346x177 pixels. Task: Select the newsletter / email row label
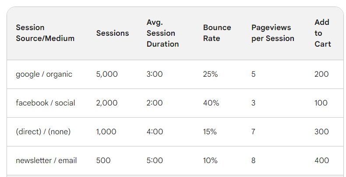pyautogui.click(x=46, y=160)
